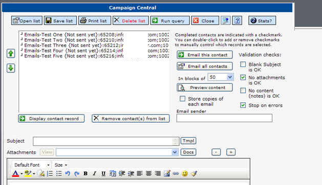Open highlight color dropdown arrow
Image resolution: width=322 pixels, height=185 pixels.
pos(34,174)
